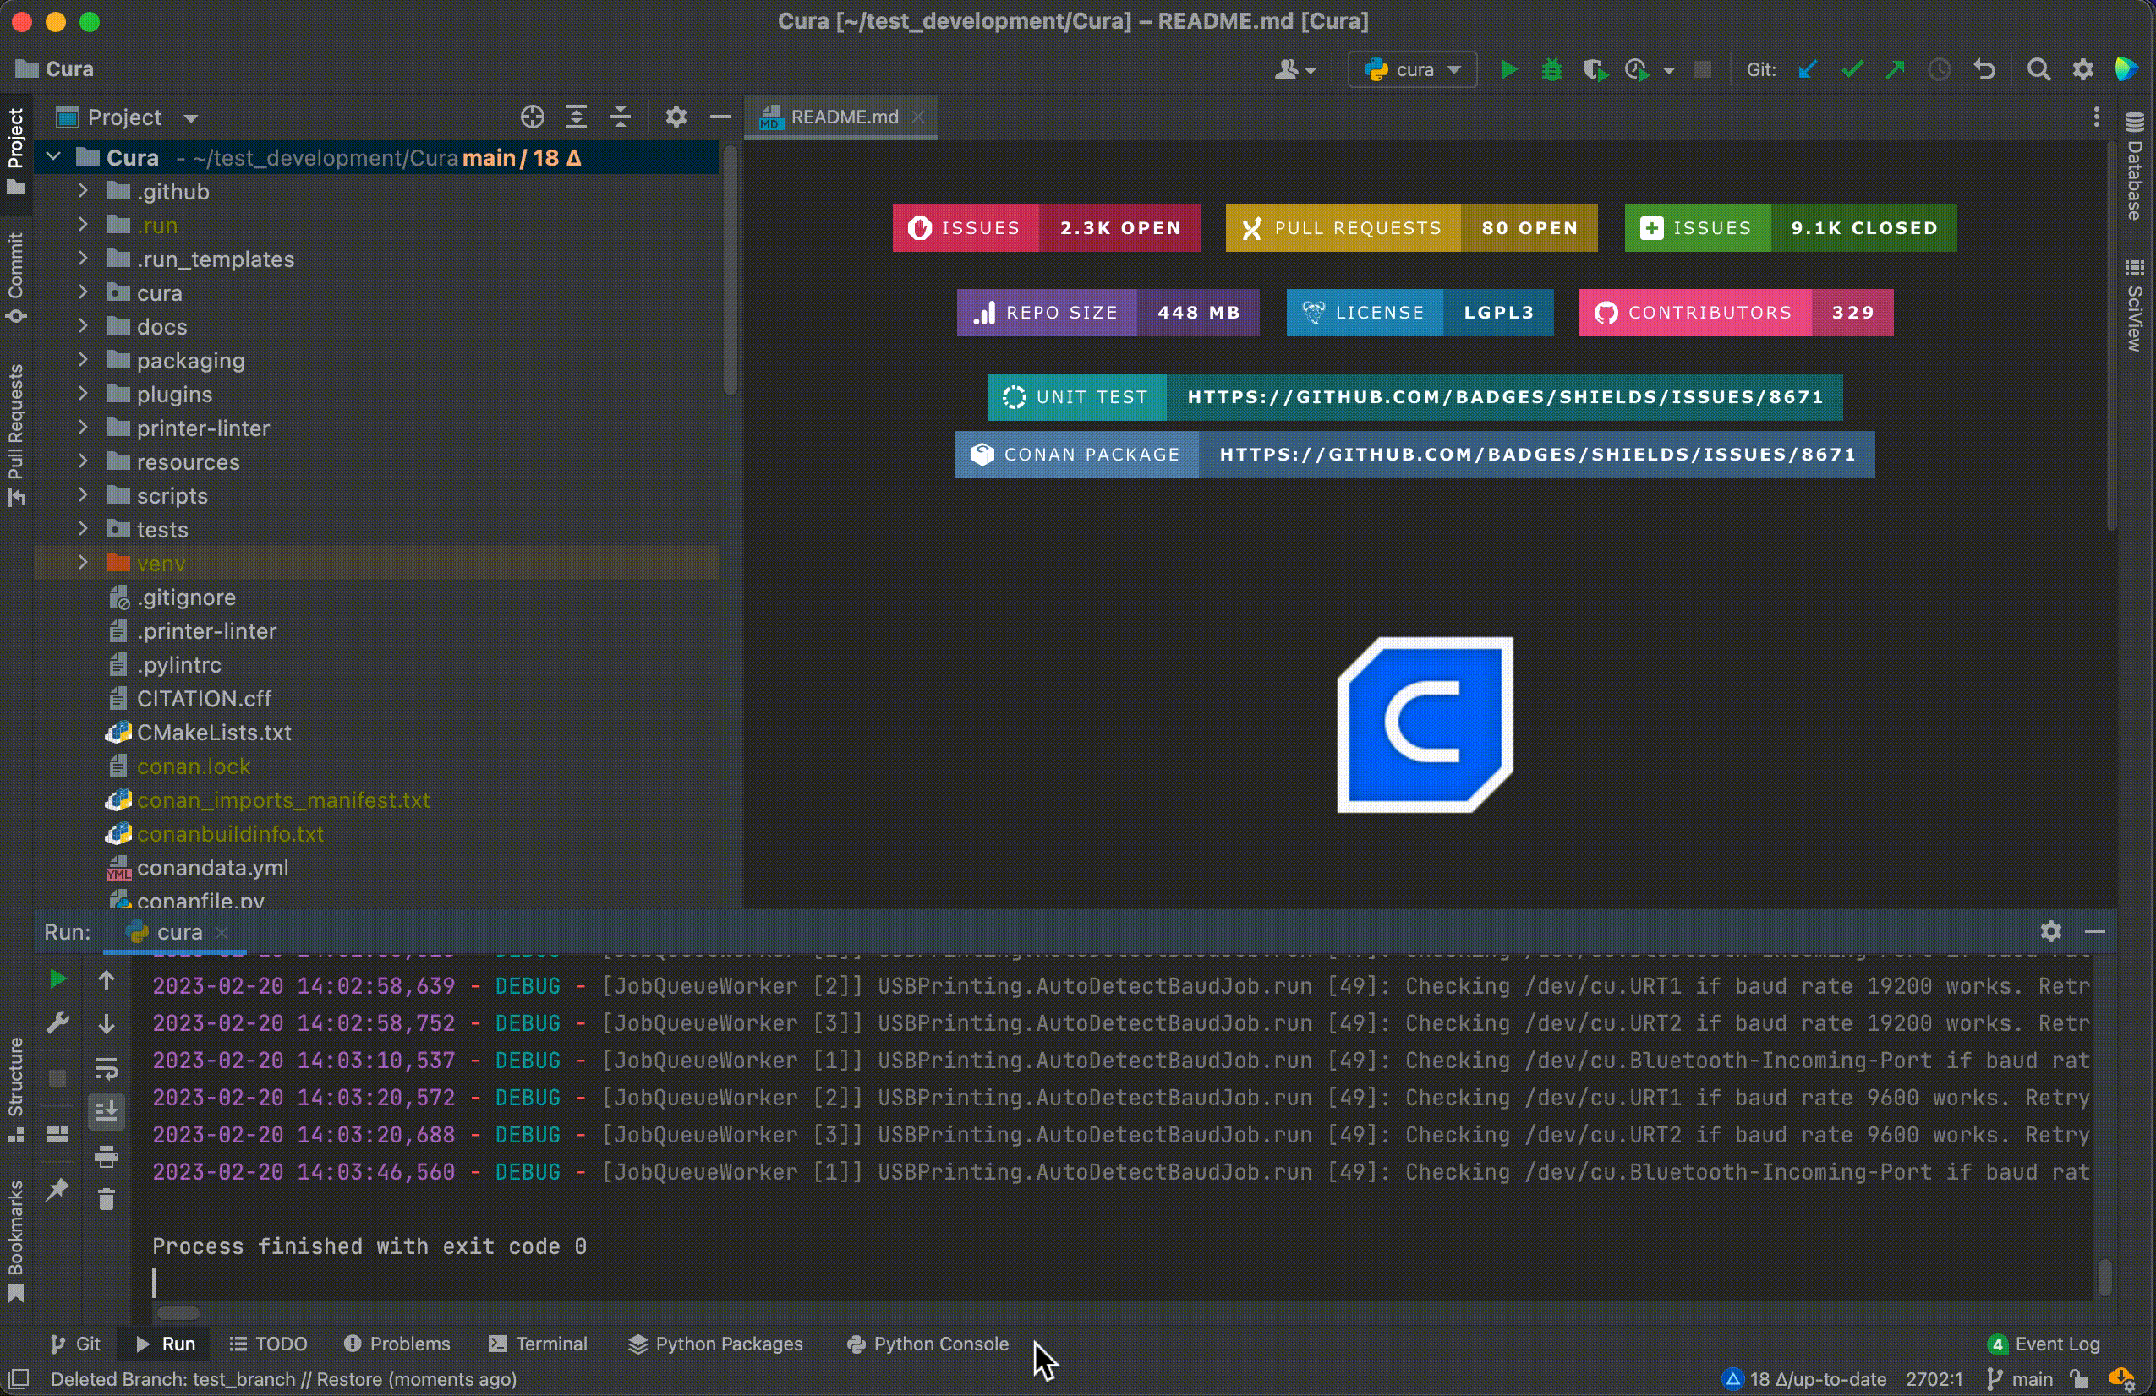Push commits with Git green arrow

tap(1895, 69)
